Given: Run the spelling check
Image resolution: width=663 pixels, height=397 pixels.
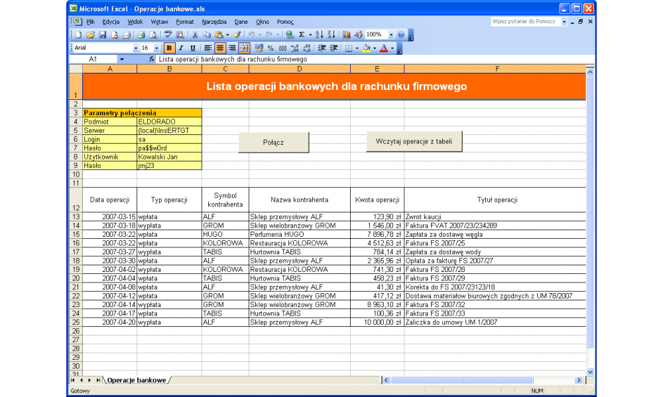Looking at the screenshot, I should click(x=168, y=35).
